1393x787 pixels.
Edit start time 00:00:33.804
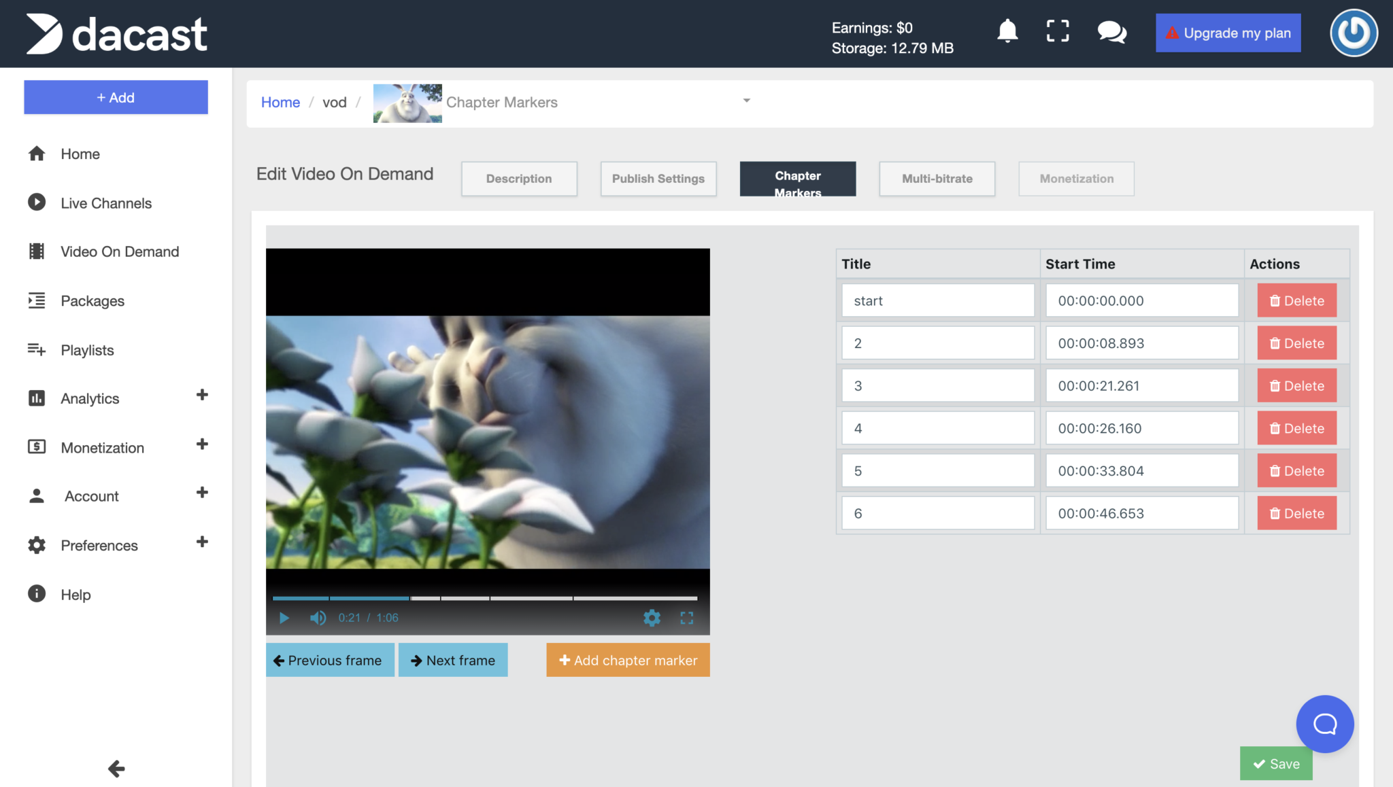click(x=1142, y=470)
